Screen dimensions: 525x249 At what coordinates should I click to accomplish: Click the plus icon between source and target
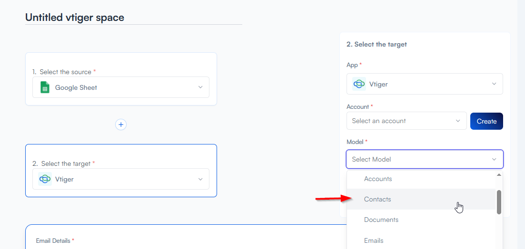pos(121,124)
